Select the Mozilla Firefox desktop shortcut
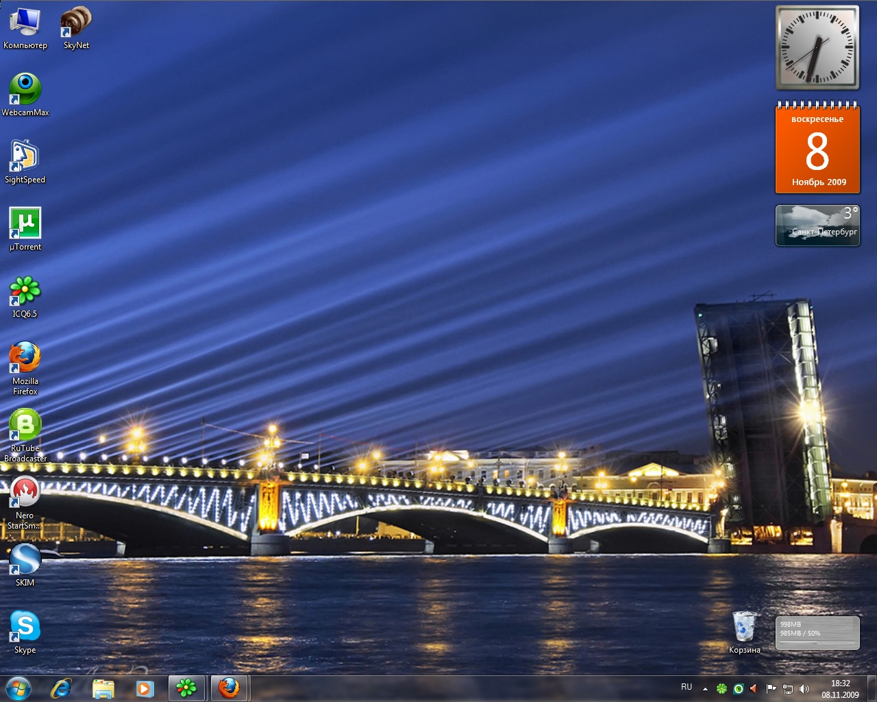877x702 pixels. tap(25, 369)
